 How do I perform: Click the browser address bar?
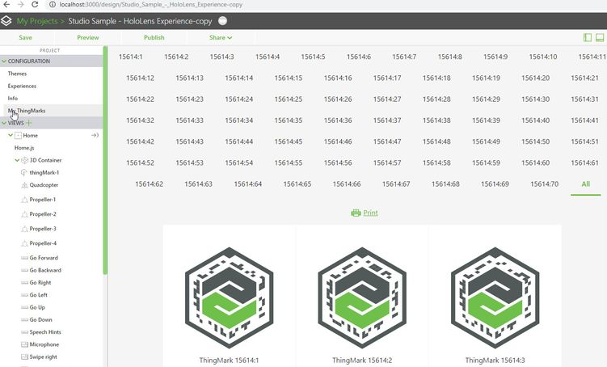pos(151,5)
